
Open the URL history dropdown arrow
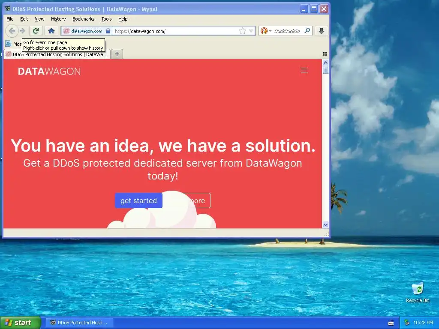pos(251,31)
